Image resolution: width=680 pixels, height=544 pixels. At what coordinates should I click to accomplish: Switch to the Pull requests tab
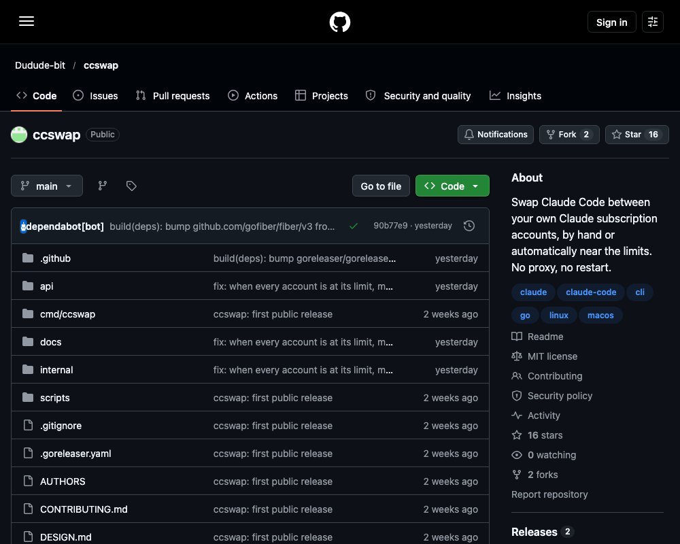173,96
